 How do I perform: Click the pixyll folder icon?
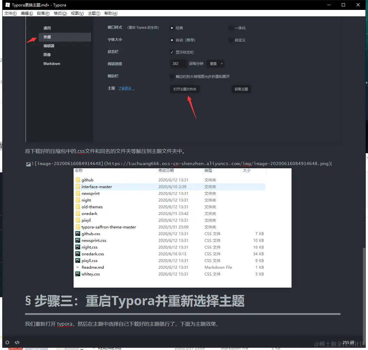78,220
